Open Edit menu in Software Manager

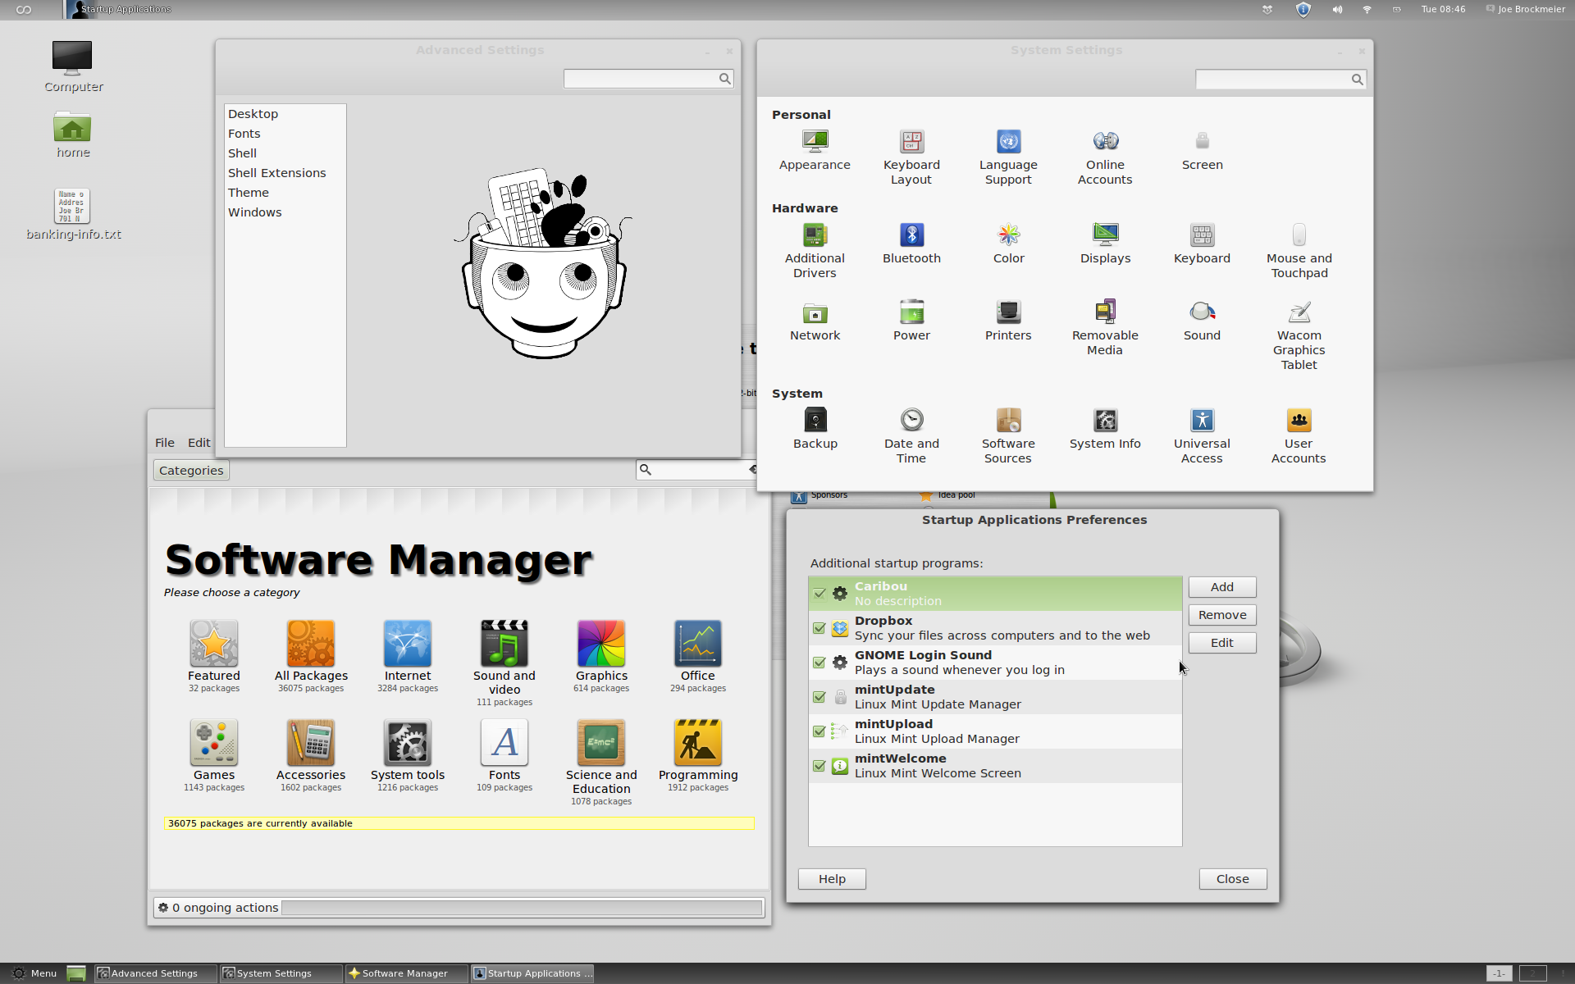tap(199, 443)
